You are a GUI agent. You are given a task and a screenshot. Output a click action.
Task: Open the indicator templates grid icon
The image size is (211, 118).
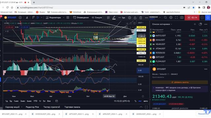pos(68,17)
